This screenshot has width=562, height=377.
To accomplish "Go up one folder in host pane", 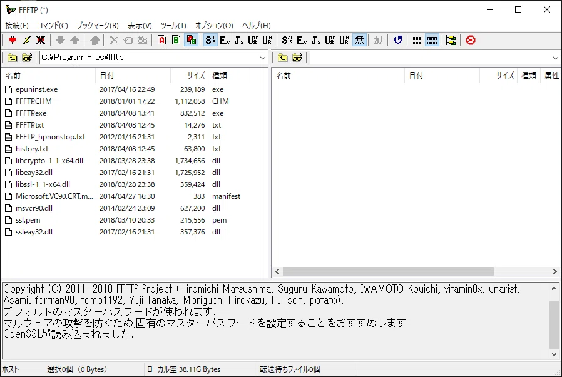I will click(x=282, y=58).
